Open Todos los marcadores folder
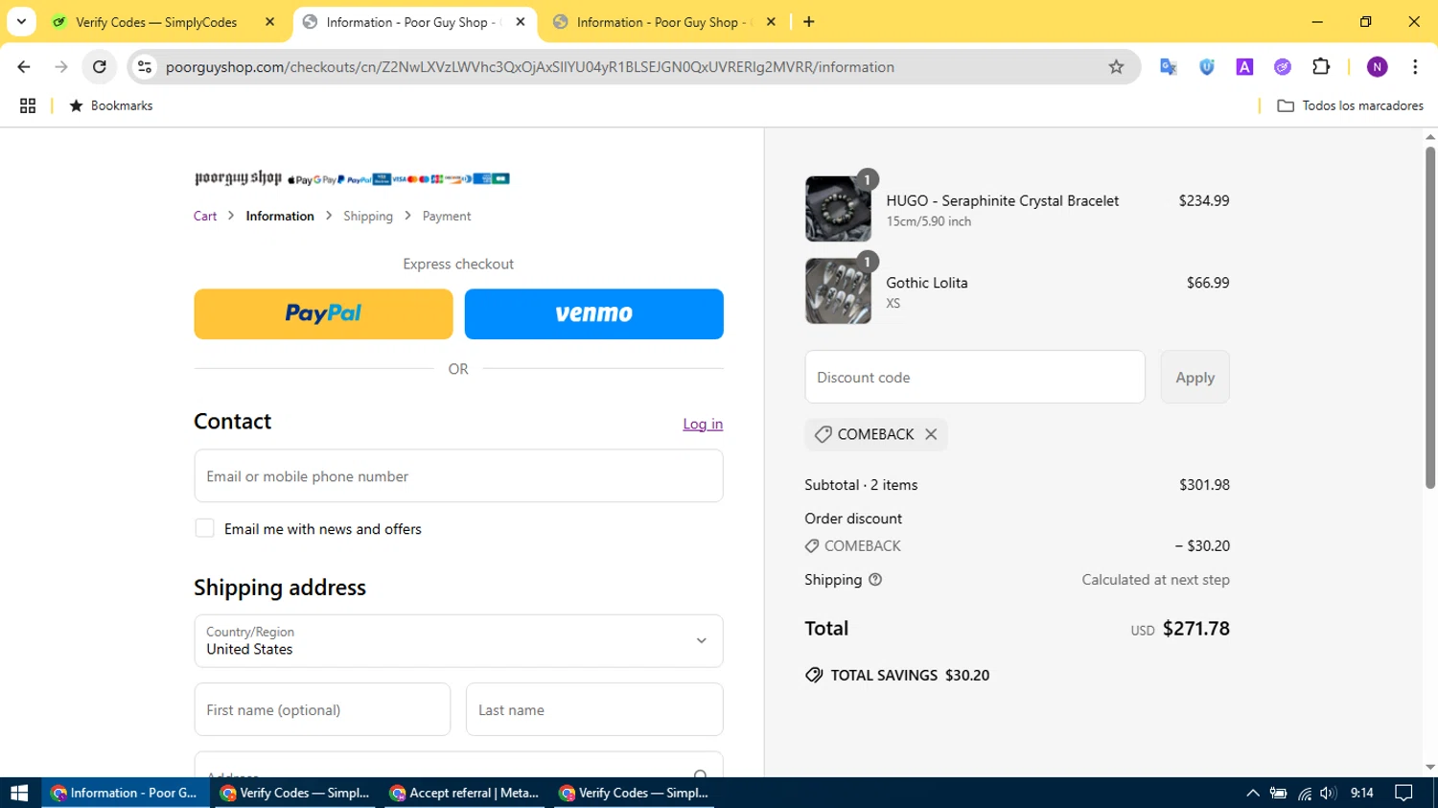This screenshot has width=1438, height=808. click(x=1350, y=105)
